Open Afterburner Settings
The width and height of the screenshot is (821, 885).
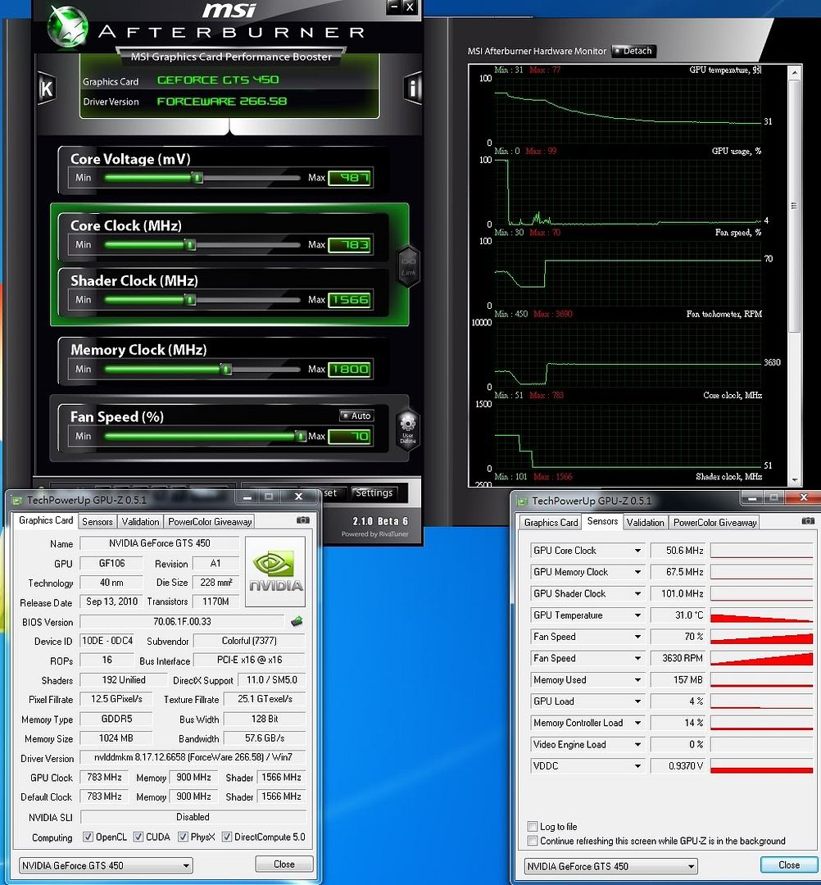coord(374,492)
